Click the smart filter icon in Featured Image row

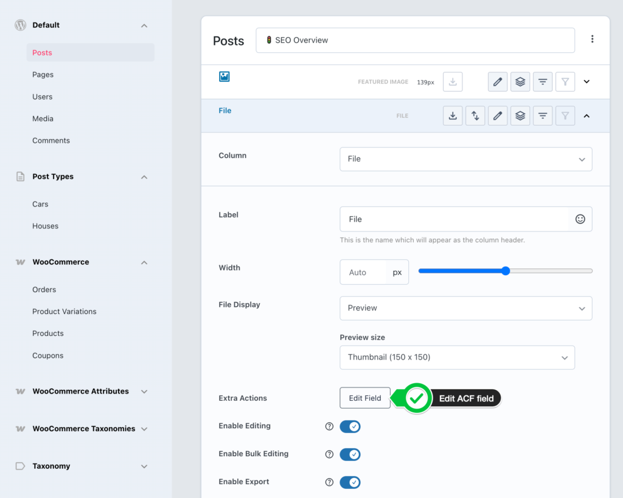[543, 81]
